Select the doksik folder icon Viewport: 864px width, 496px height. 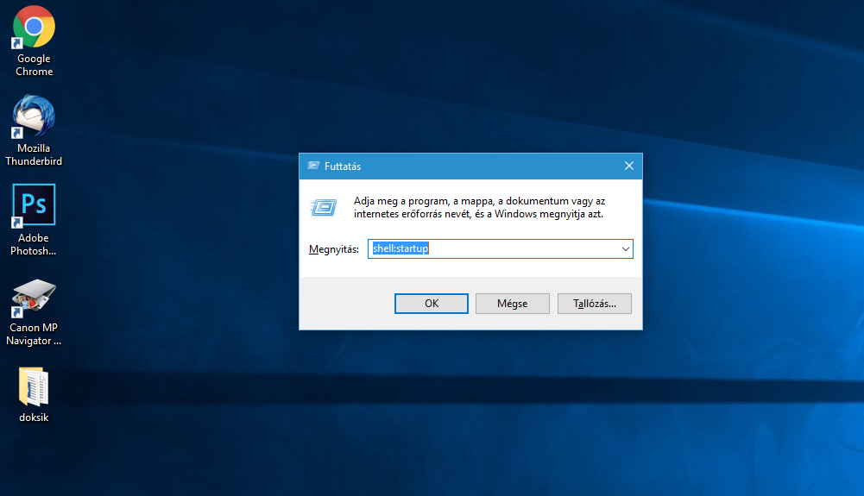34,387
